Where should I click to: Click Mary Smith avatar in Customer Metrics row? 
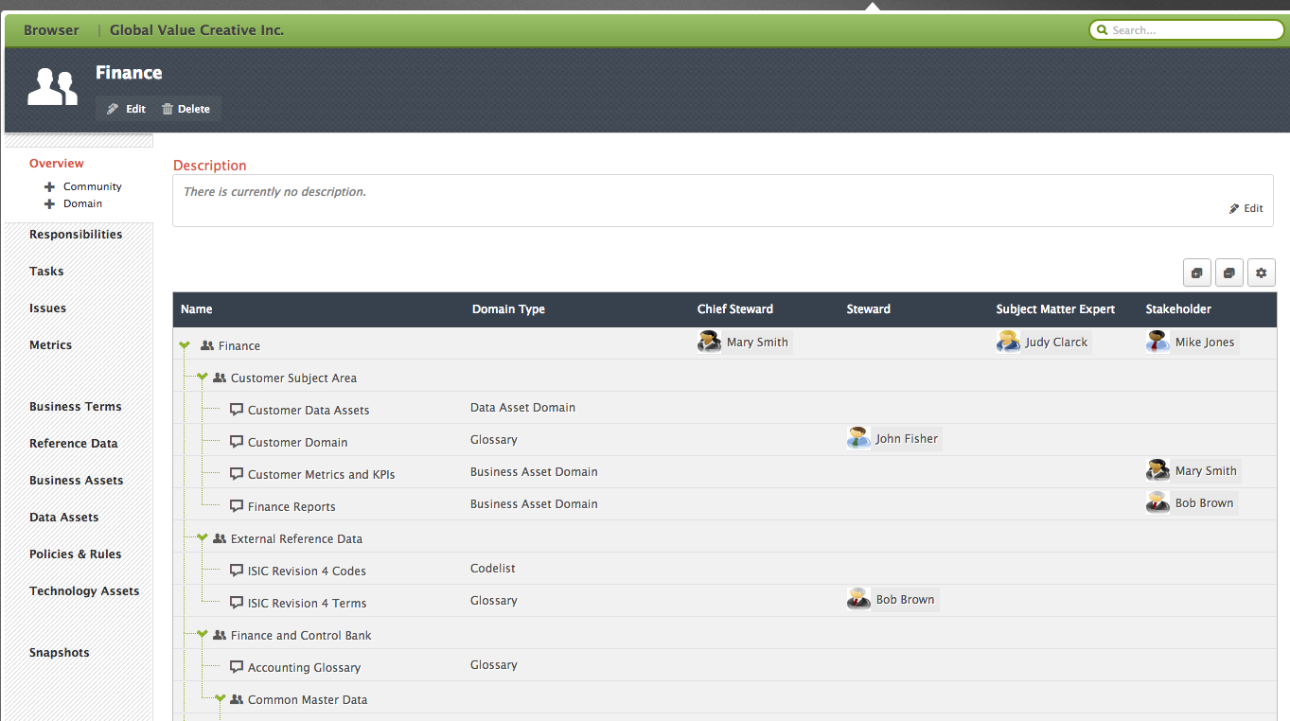coord(1157,470)
